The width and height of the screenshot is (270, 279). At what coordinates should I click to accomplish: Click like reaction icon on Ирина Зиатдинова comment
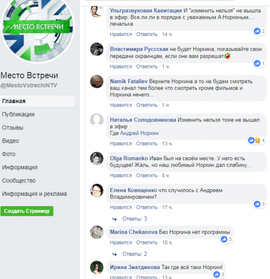tap(216, 274)
